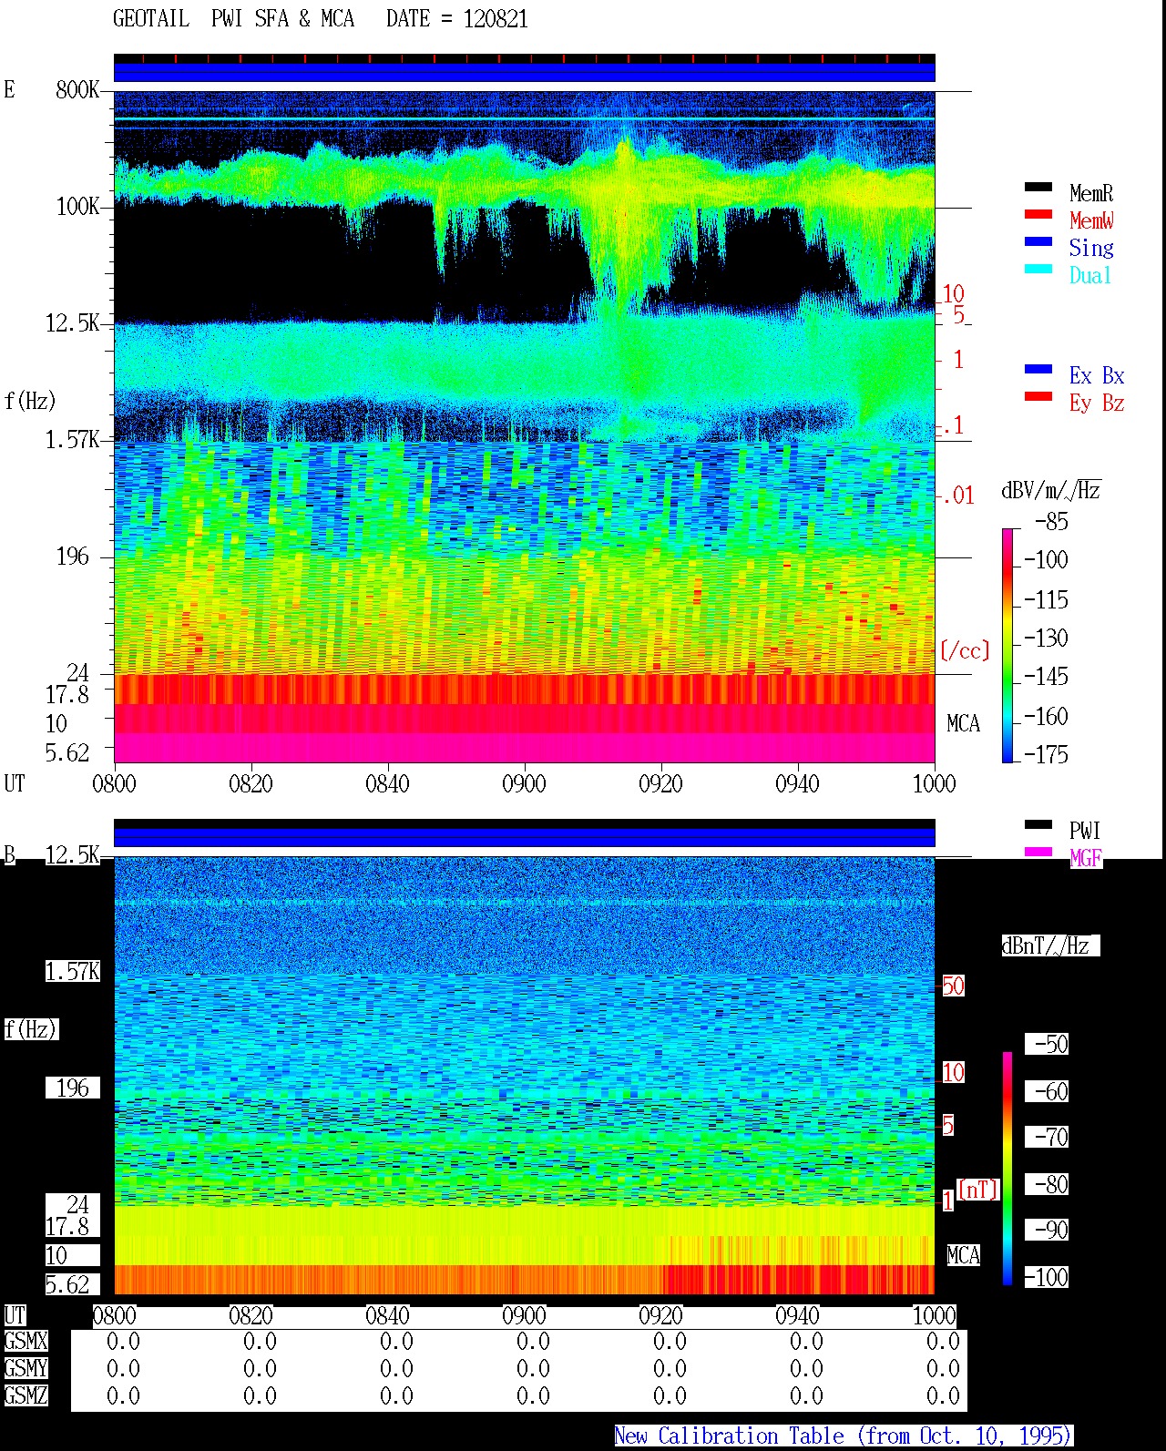Click the 1.57K label of the E panel
The height and width of the screenshot is (1451, 1166).
[73, 440]
